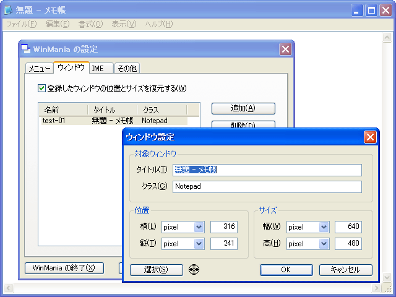
Task: Click the キャンセル button
Action: pyautogui.click(x=346, y=270)
